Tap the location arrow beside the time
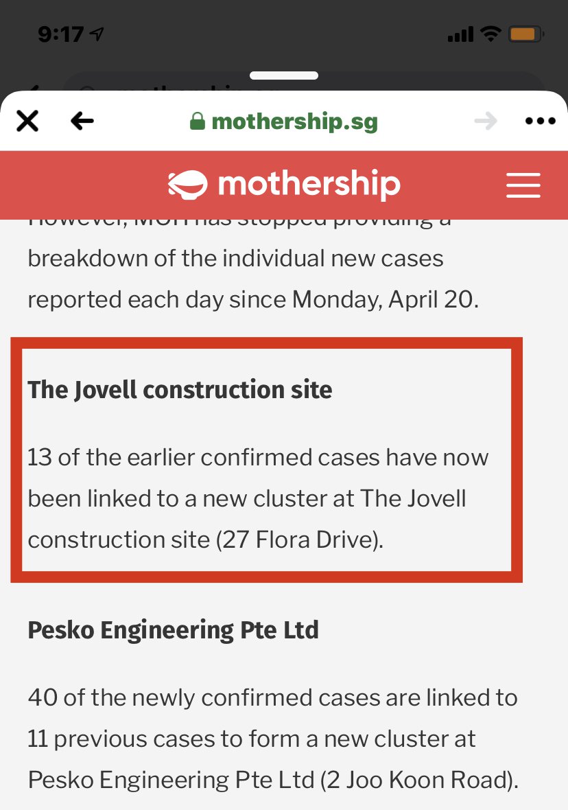Screen dimensions: 568x810 (x=97, y=34)
